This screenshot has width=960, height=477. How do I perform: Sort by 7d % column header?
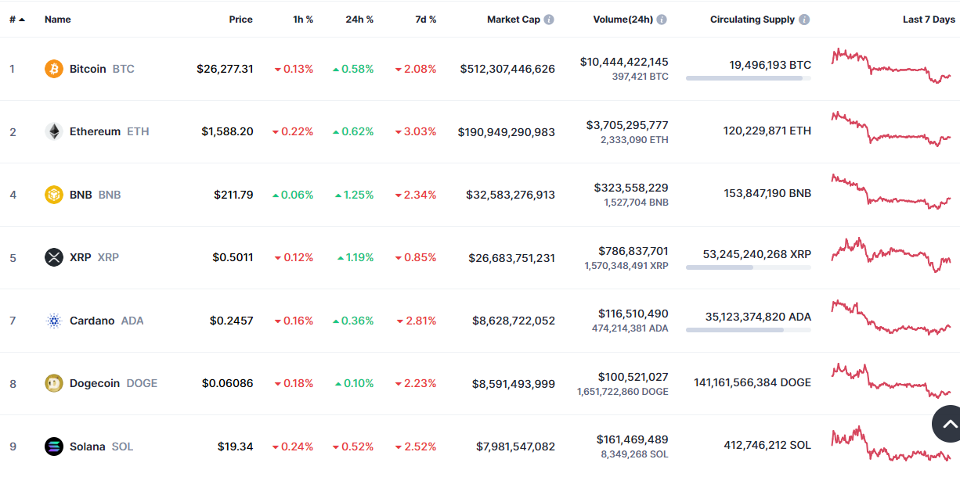(x=426, y=20)
